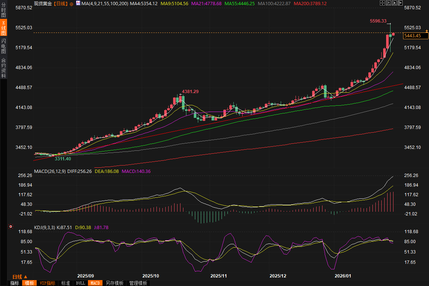Click the crosshair cursor icon at top right

(382, 3)
